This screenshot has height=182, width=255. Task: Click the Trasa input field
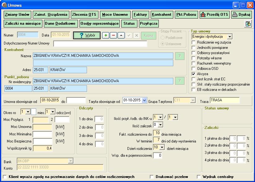point(225,100)
